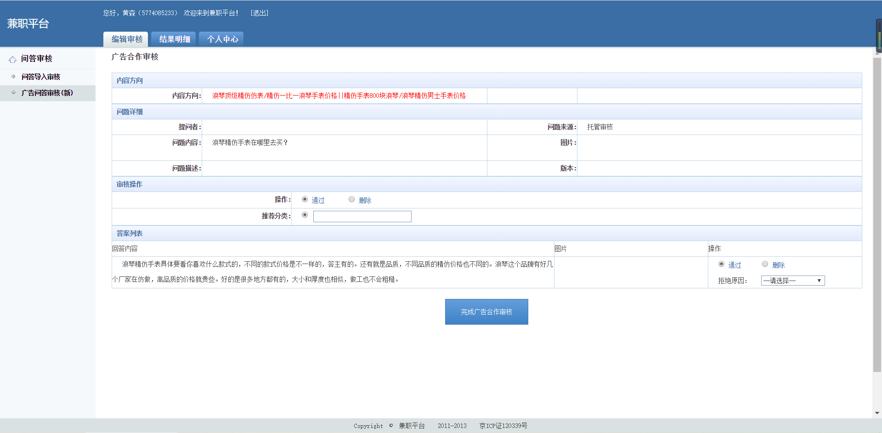Open the 个人中心 tab
Screen dimensions: 882x433
pos(222,39)
